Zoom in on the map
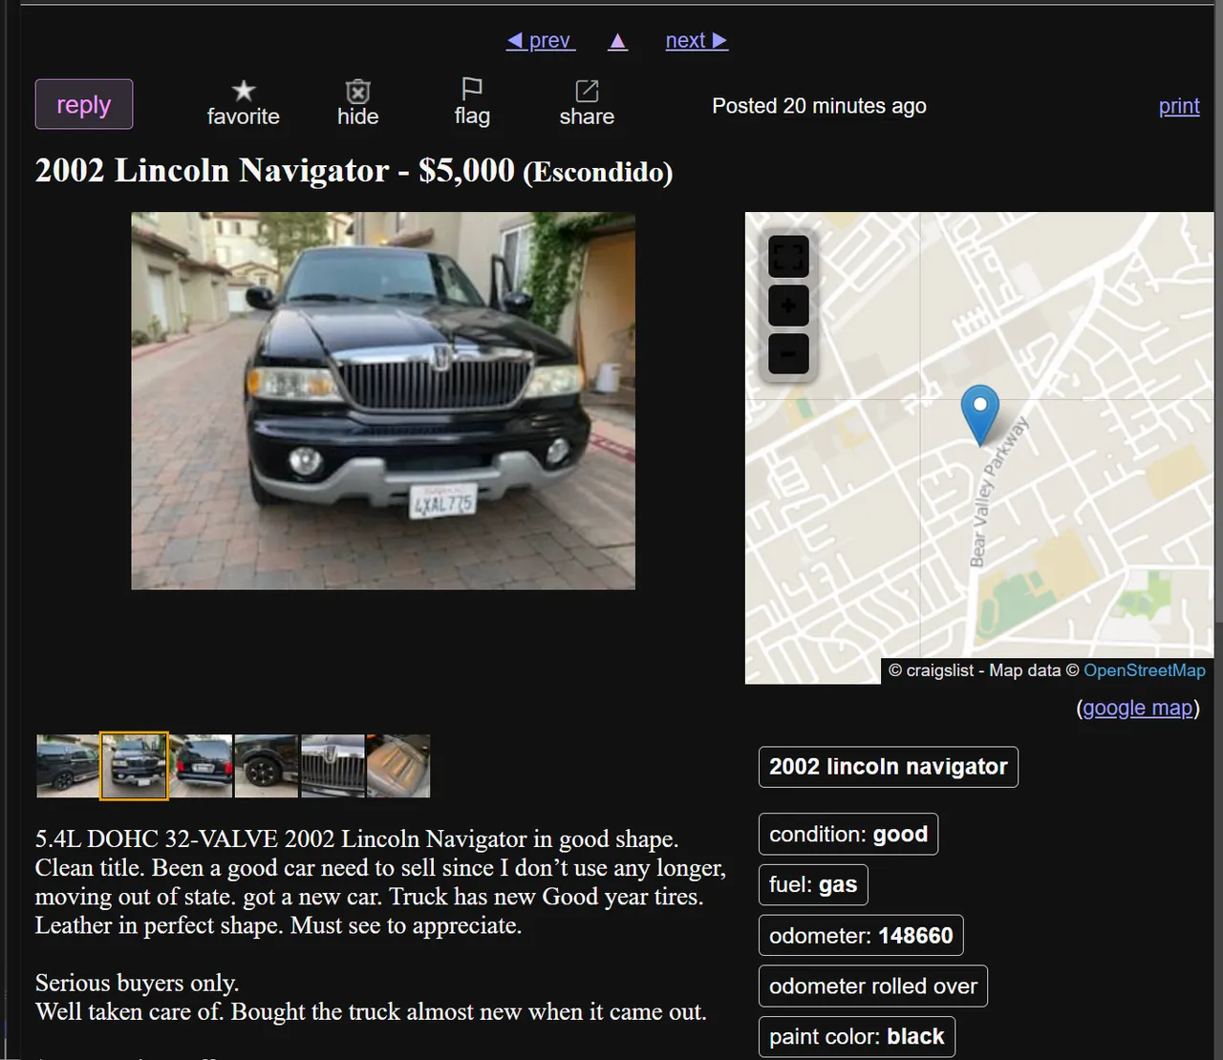 pyautogui.click(x=788, y=306)
